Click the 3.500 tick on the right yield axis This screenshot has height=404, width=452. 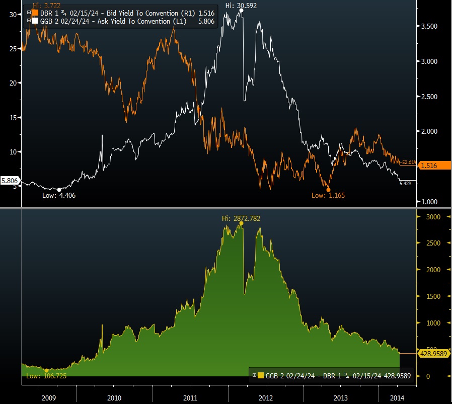tap(429, 26)
